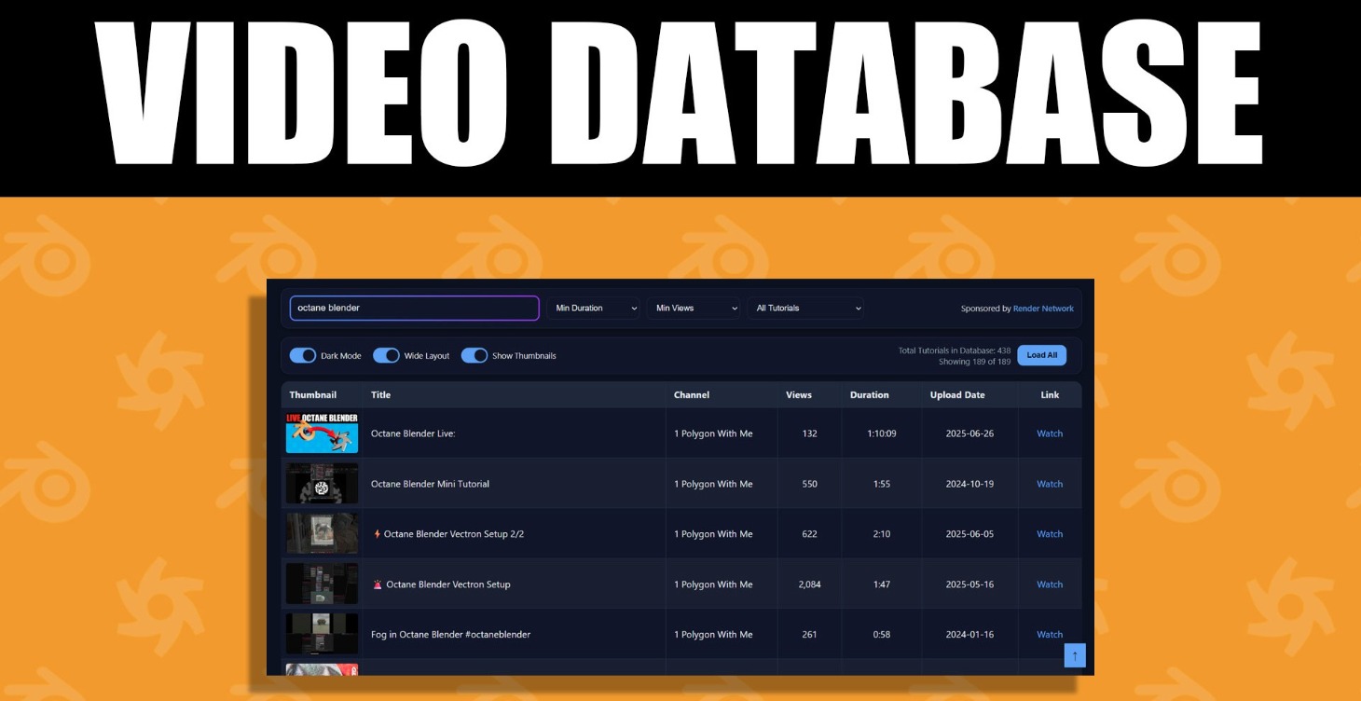Click the volcano icon beside Octane Blender Vectron Setup
The height and width of the screenshot is (701, 1361).
click(377, 584)
